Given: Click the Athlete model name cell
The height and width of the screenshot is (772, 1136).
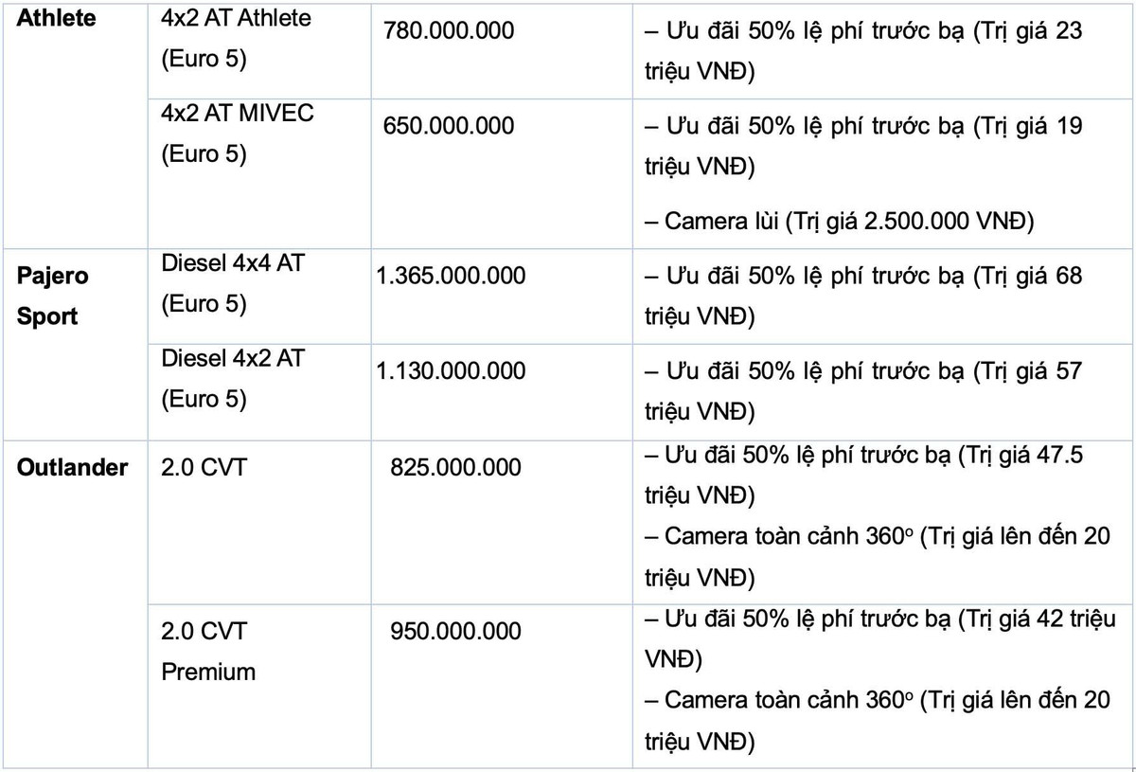Looking at the screenshot, I should pyautogui.click(x=57, y=17).
